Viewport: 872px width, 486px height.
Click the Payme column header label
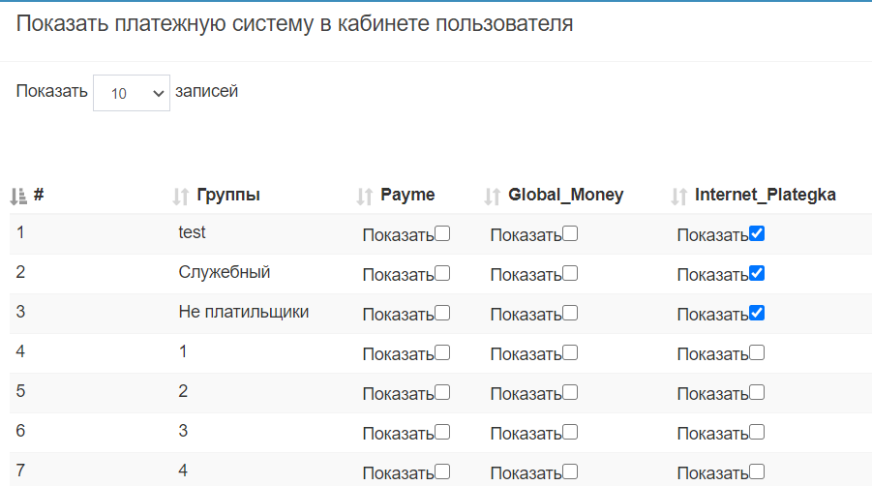pos(407,195)
